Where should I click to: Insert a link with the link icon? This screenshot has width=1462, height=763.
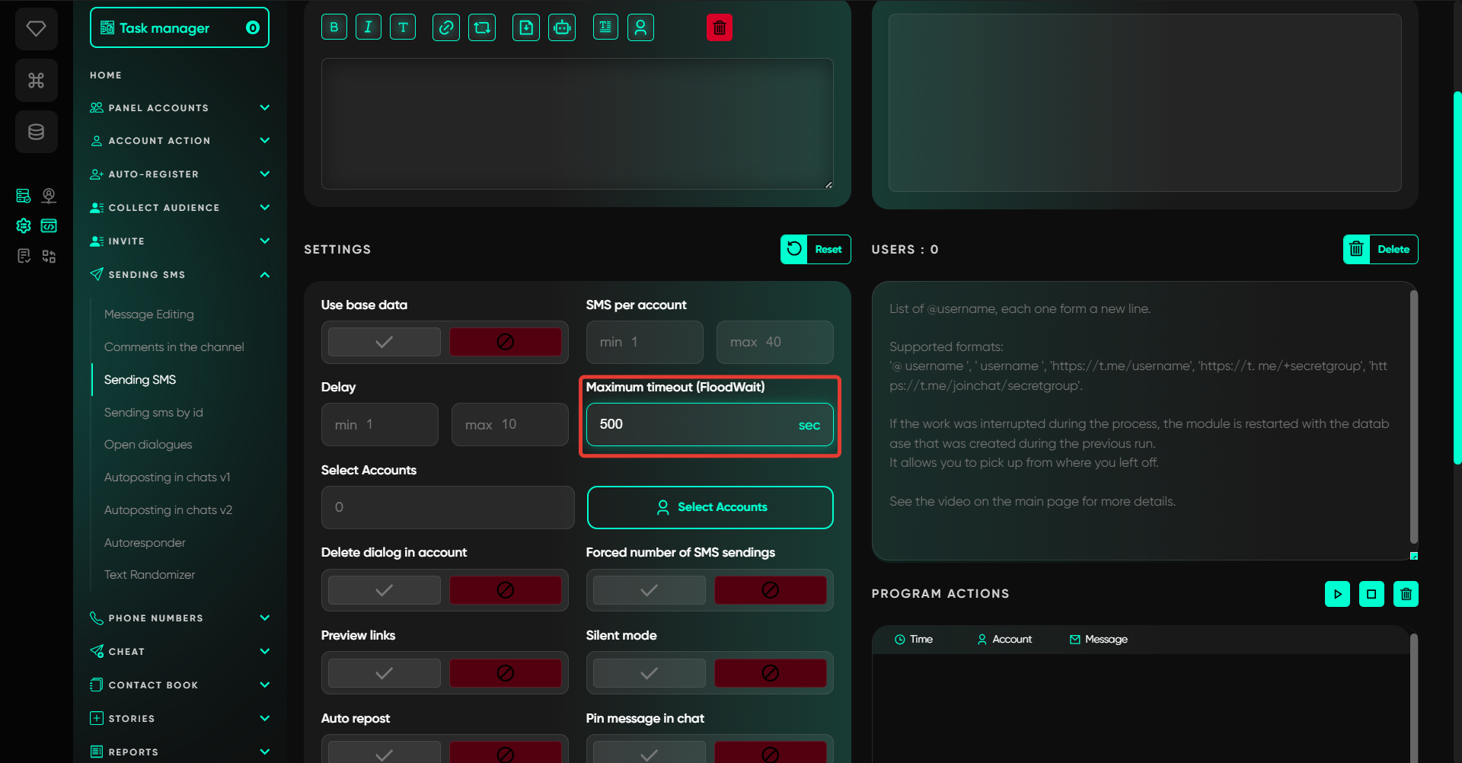click(x=445, y=27)
